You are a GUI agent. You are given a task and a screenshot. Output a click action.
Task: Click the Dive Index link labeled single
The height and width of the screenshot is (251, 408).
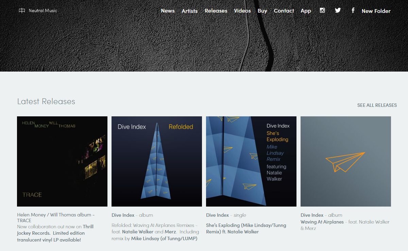pos(218,215)
